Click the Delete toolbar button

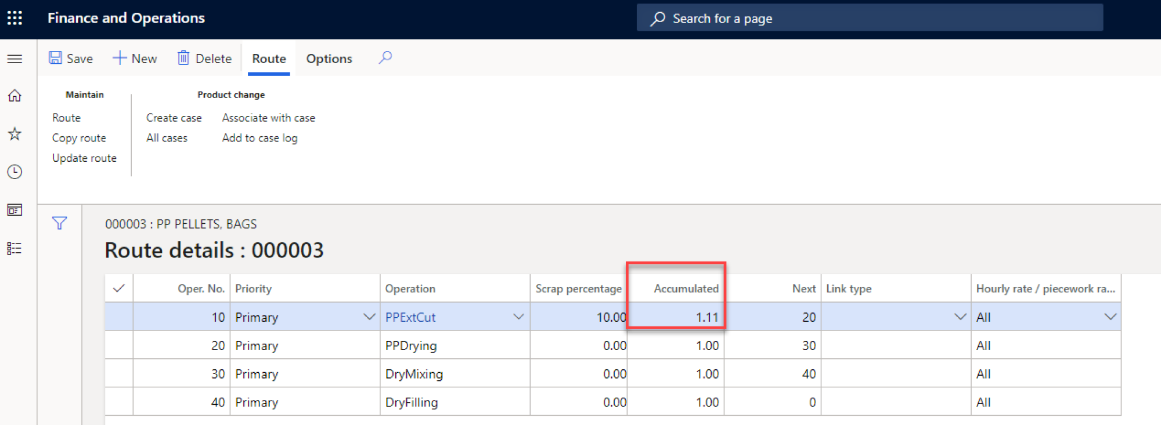[204, 59]
